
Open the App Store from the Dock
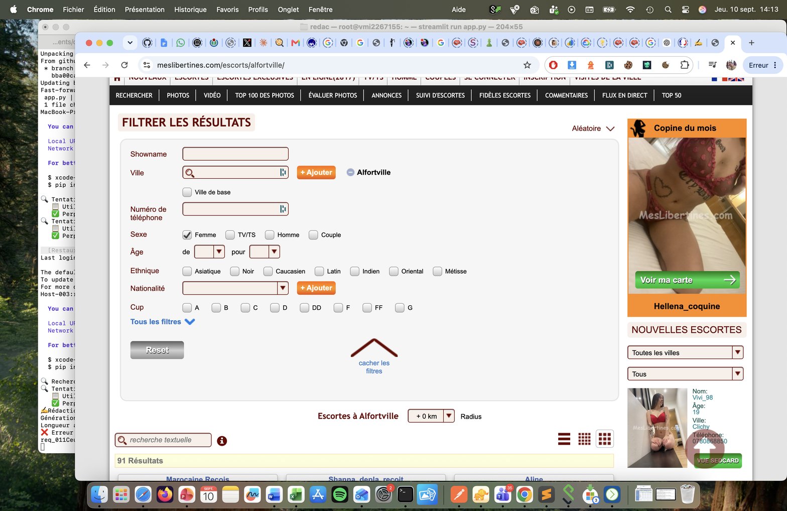318,495
